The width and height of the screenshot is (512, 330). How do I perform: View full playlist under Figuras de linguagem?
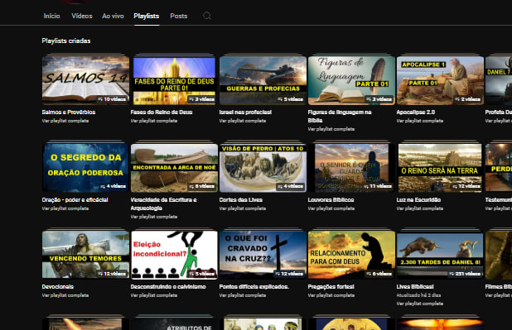[x=331, y=129]
